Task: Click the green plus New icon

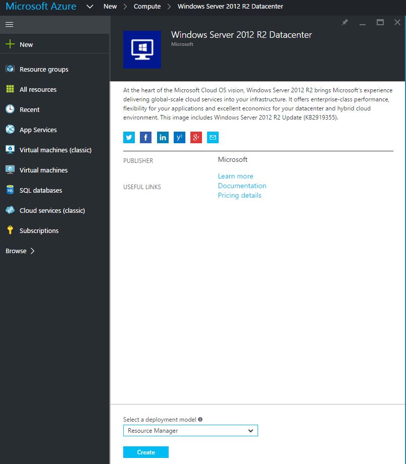Action: (10, 44)
